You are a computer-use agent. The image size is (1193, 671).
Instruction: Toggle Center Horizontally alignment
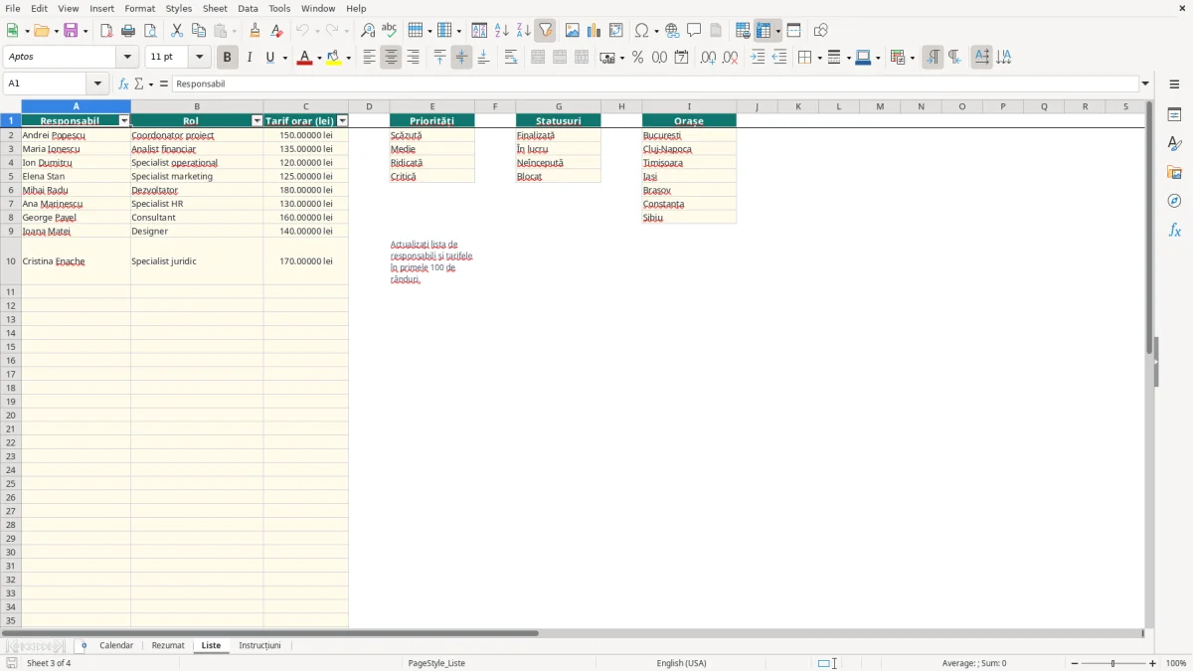click(391, 58)
